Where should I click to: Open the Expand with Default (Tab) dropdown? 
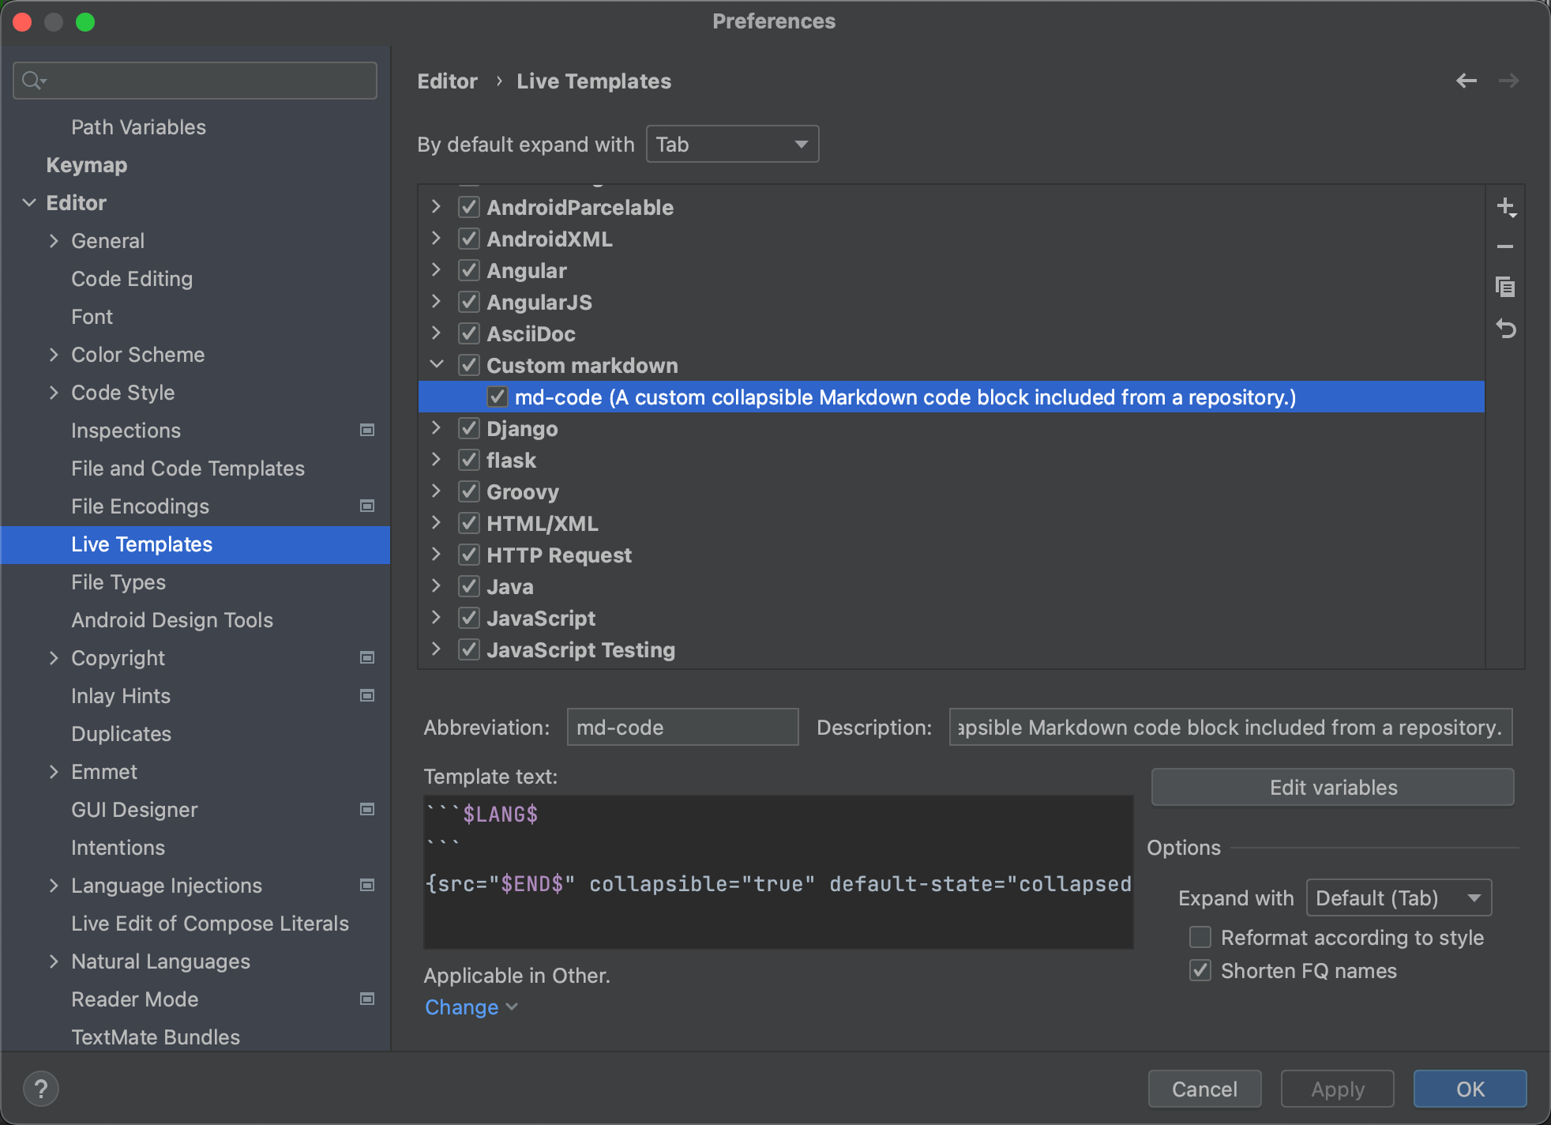pos(1398,898)
